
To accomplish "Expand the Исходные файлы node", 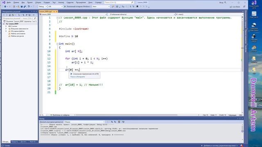I will pos(6,31).
